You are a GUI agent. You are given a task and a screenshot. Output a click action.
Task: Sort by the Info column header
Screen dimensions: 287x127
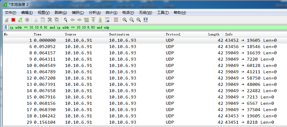tap(256, 35)
